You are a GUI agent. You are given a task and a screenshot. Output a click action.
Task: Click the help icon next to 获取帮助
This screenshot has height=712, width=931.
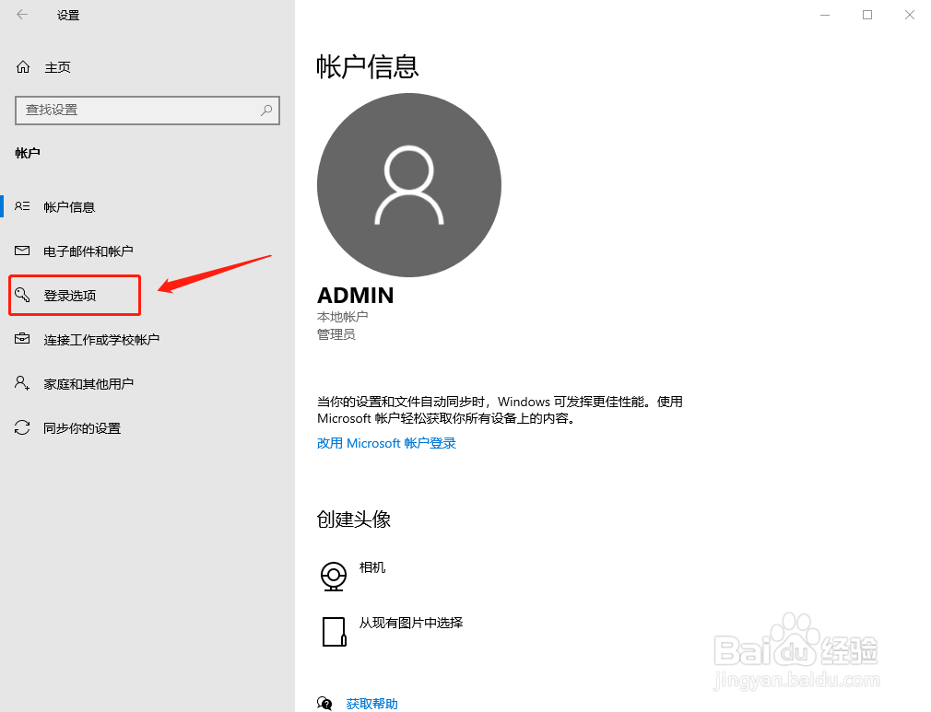tap(324, 703)
